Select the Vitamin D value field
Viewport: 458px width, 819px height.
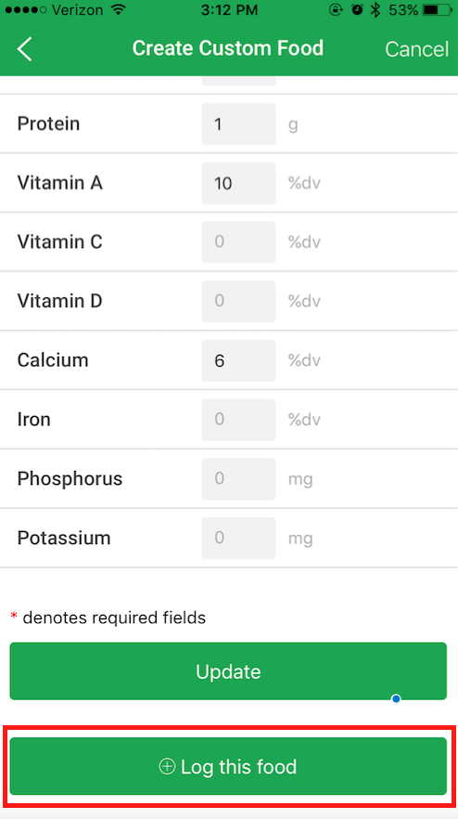coord(238,302)
